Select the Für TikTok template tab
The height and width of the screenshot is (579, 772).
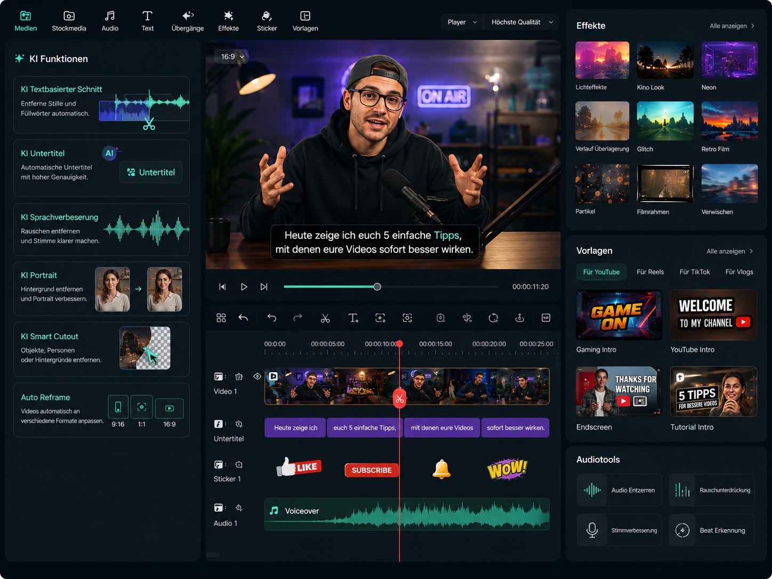tap(694, 272)
